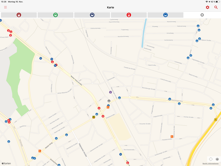The image size is (221, 166).
Task: Tap the Husumer Straße label
Action: tap(145, 124)
